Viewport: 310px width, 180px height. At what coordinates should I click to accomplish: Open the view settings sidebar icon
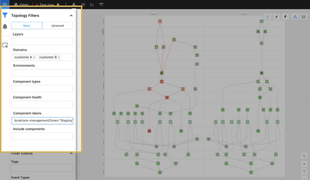(5, 45)
